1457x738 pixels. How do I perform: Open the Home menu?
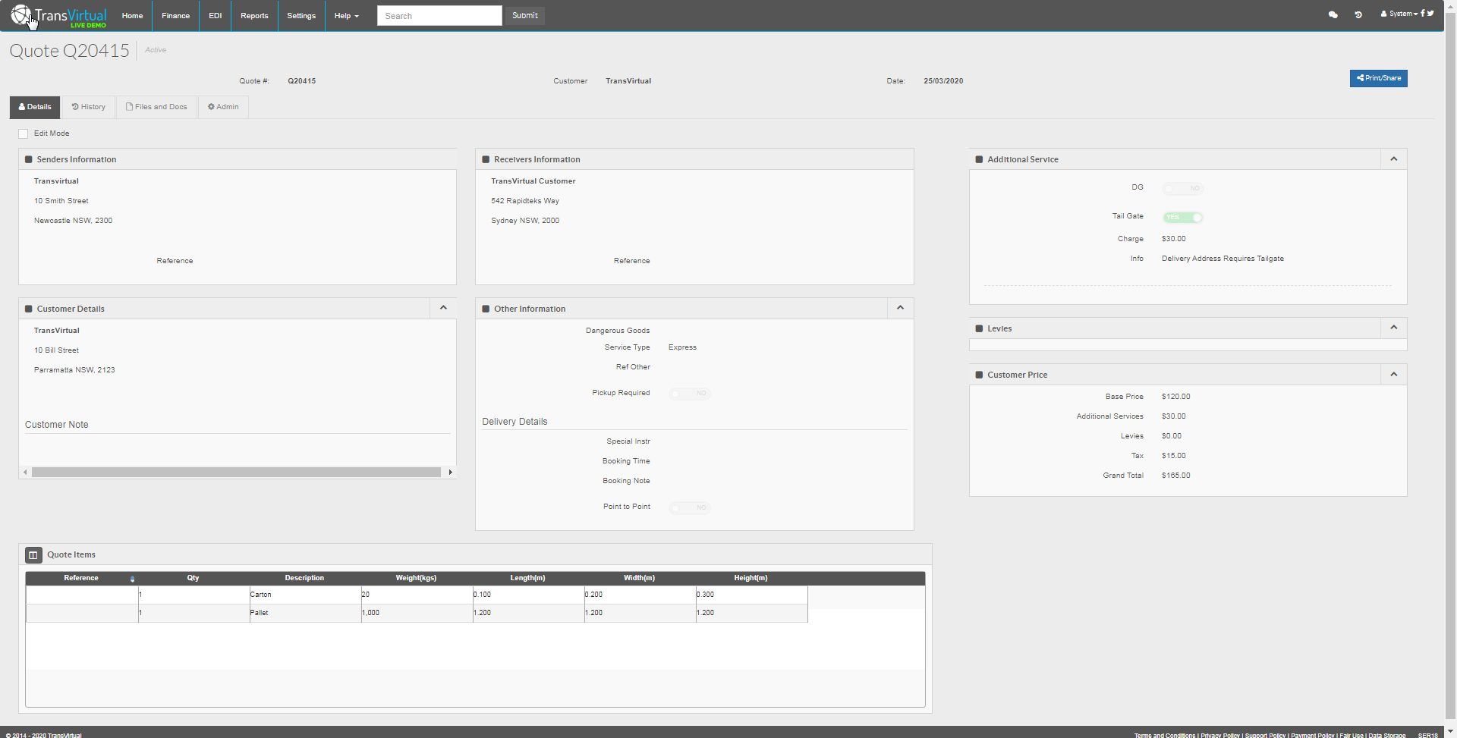[133, 16]
